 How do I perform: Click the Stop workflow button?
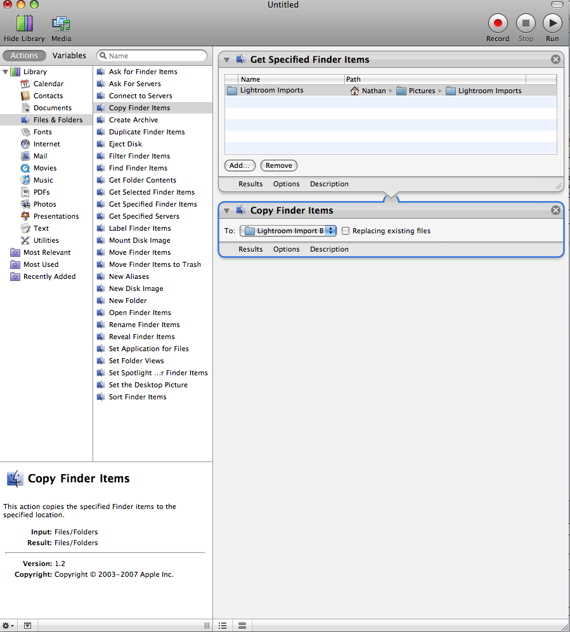(526, 23)
